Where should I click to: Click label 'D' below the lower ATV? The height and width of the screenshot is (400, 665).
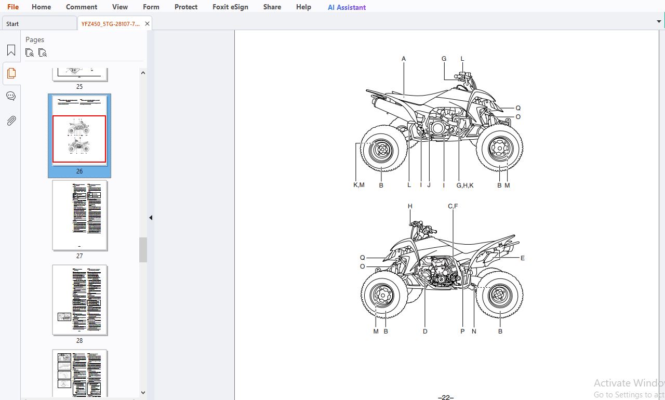(x=425, y=331)
